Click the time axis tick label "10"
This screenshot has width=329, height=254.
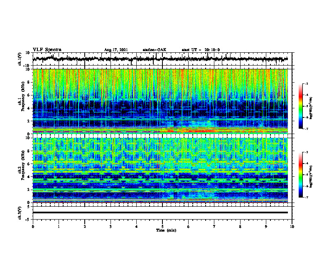click(292, 227)
